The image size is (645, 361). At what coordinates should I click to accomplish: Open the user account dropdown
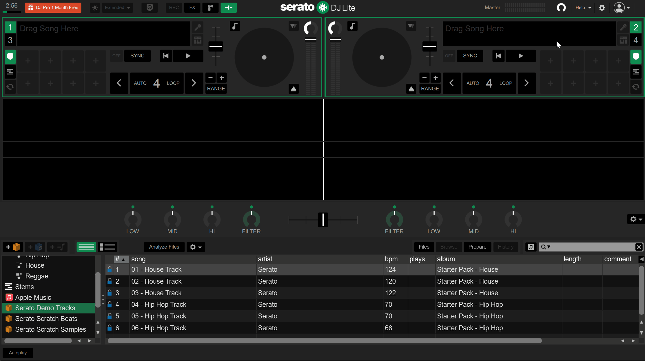pos(622,8)
